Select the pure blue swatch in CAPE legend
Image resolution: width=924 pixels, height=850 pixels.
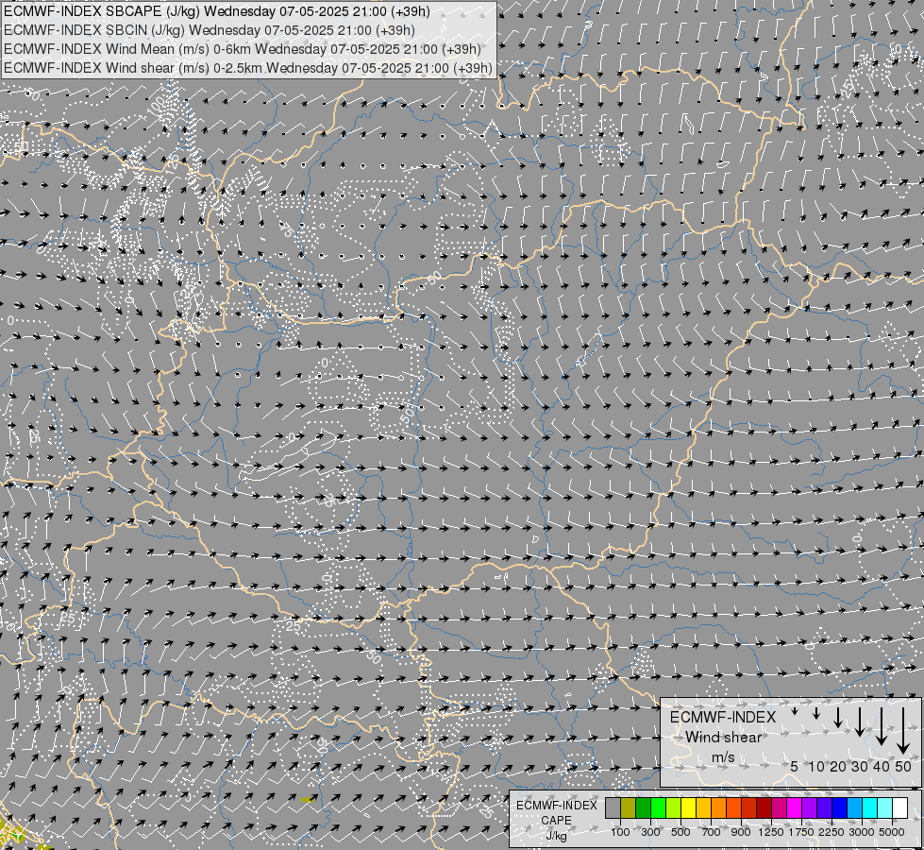click(839, 808)
